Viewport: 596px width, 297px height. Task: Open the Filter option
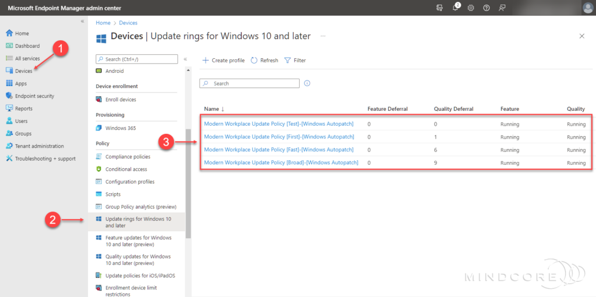295,60
